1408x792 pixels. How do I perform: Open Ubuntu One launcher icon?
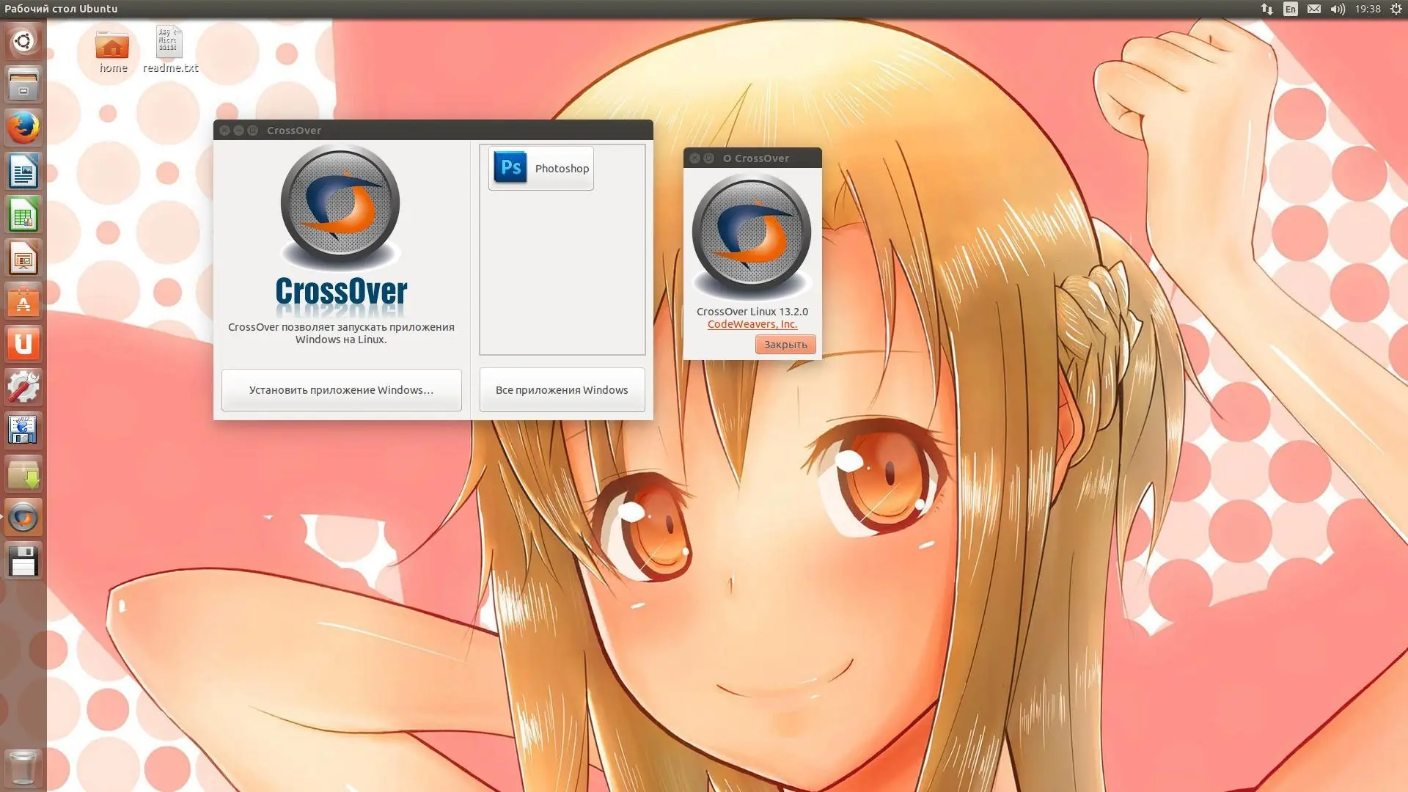[x=23, y=344]
